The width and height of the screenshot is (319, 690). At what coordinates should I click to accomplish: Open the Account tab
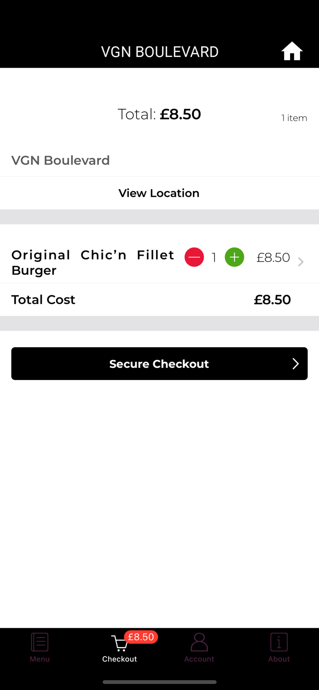click(199, 647)
